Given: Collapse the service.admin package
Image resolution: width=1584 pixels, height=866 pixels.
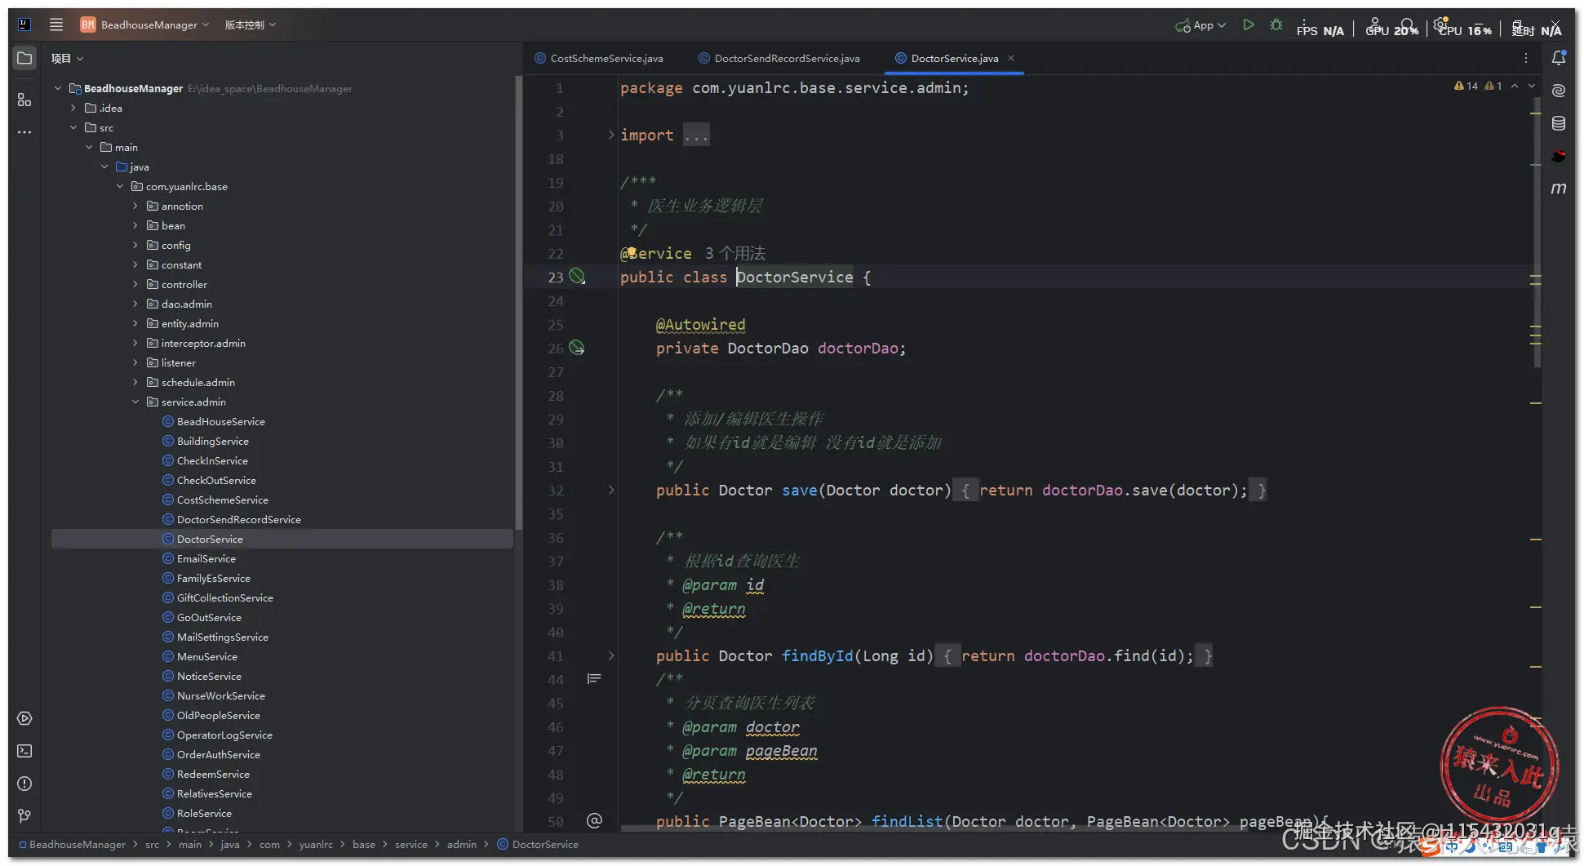Looking at the screenshot, I should (x=135, y=402).
